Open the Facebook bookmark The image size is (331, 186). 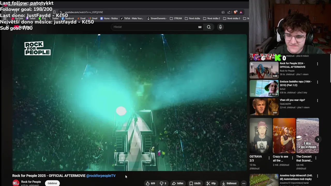coord(67,18)
